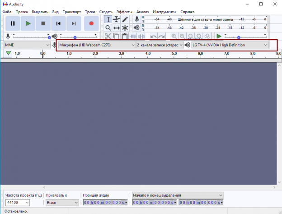
Task: Open the recording channels dropdown
Action: point(160,45)
